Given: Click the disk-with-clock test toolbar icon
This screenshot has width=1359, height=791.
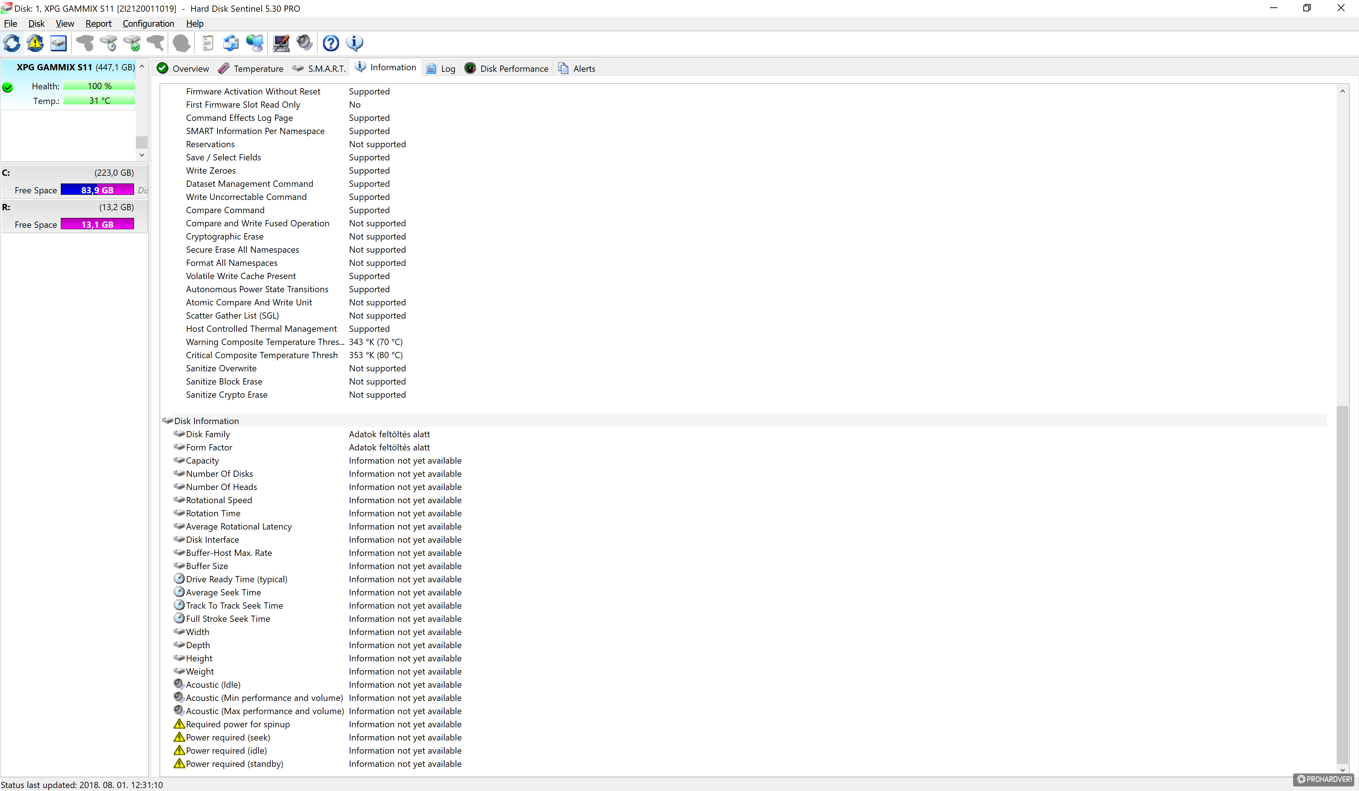Looking at the screenshot, I should (108, 43).
